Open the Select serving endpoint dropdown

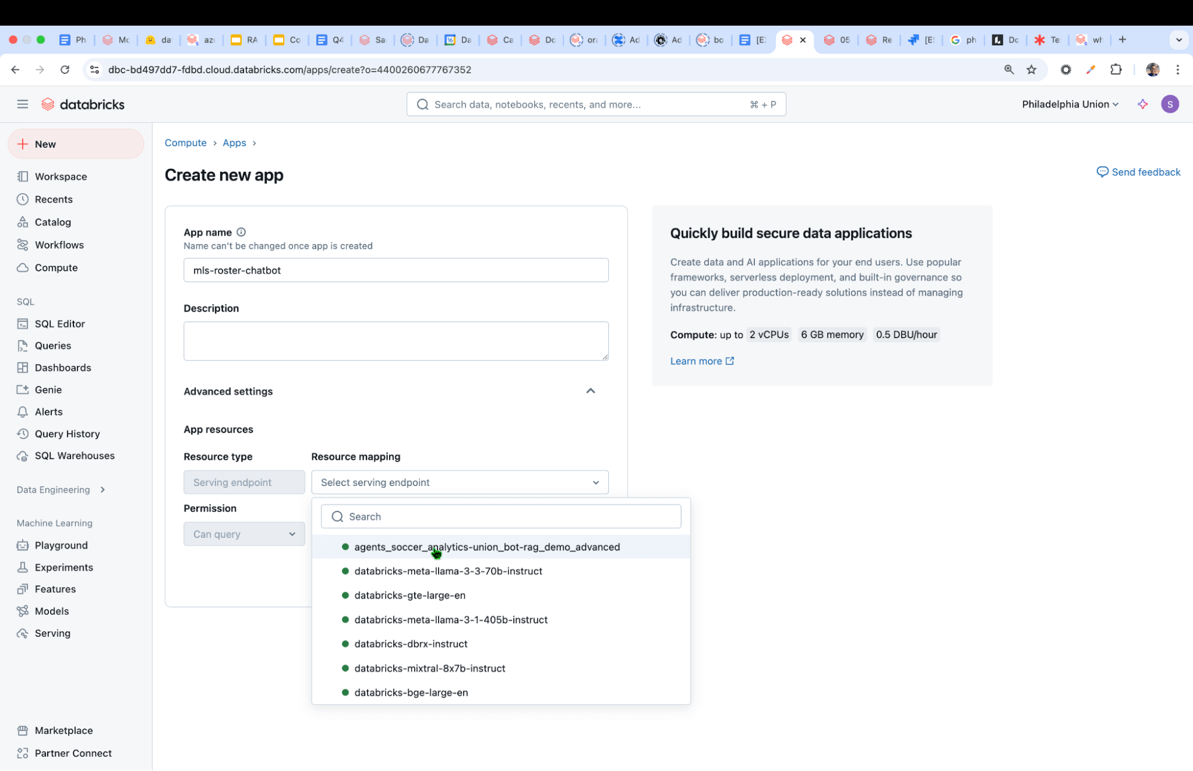point(460,482)
